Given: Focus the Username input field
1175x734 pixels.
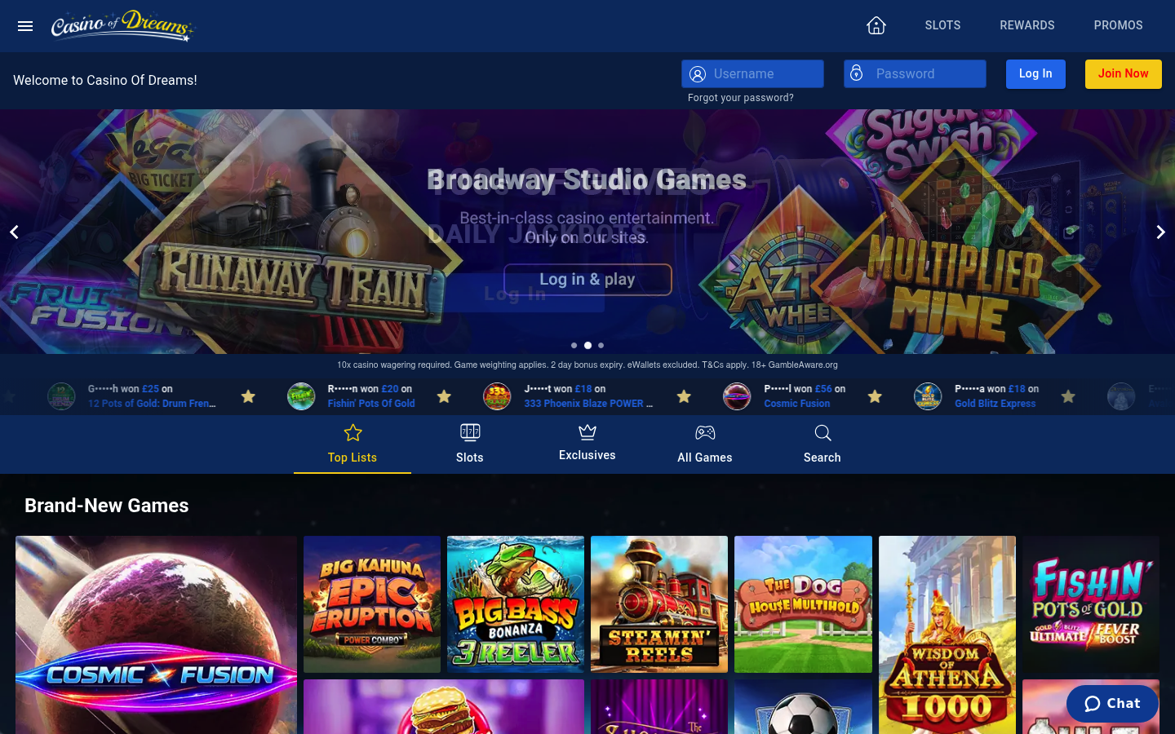Looking at the screenshot, I should (752, 73).
